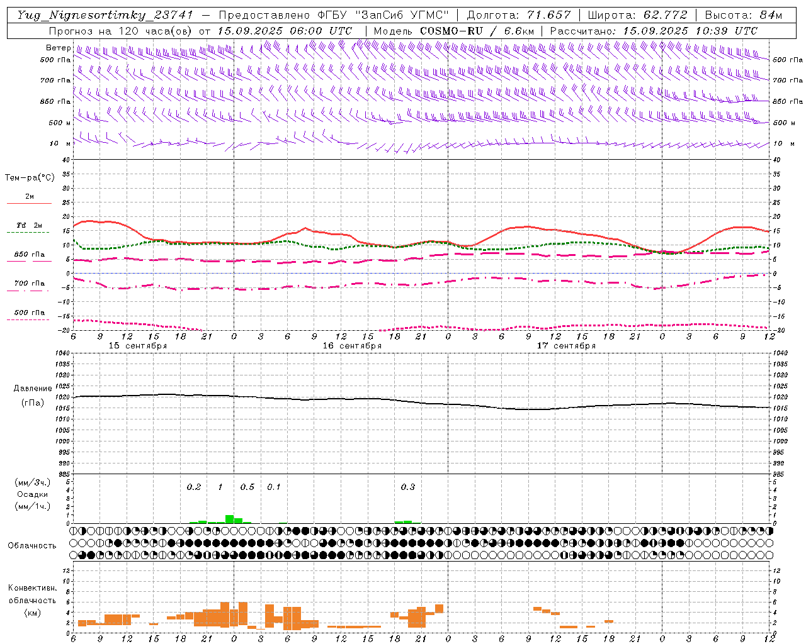This screenshot has width=806, height=644.
Task: Click the 0.3 precipitation amount
Action: click(x=408, y=487)
